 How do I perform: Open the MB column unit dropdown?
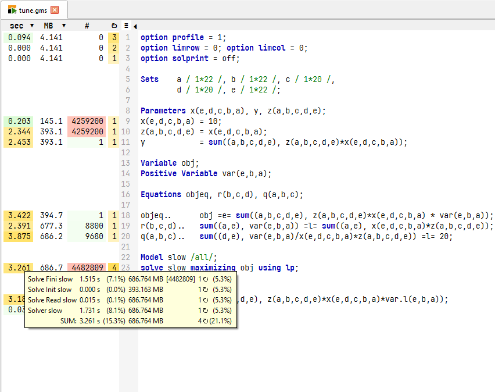click(x=64, y=26)
